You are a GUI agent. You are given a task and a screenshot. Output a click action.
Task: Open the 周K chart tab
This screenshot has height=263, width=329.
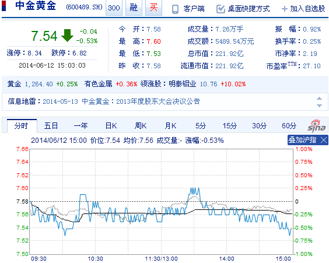point(141,126)
